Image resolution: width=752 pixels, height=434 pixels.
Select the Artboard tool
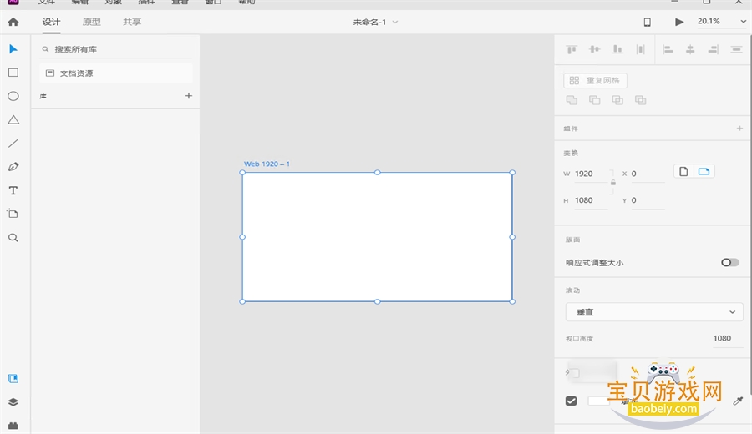[13, 214]
